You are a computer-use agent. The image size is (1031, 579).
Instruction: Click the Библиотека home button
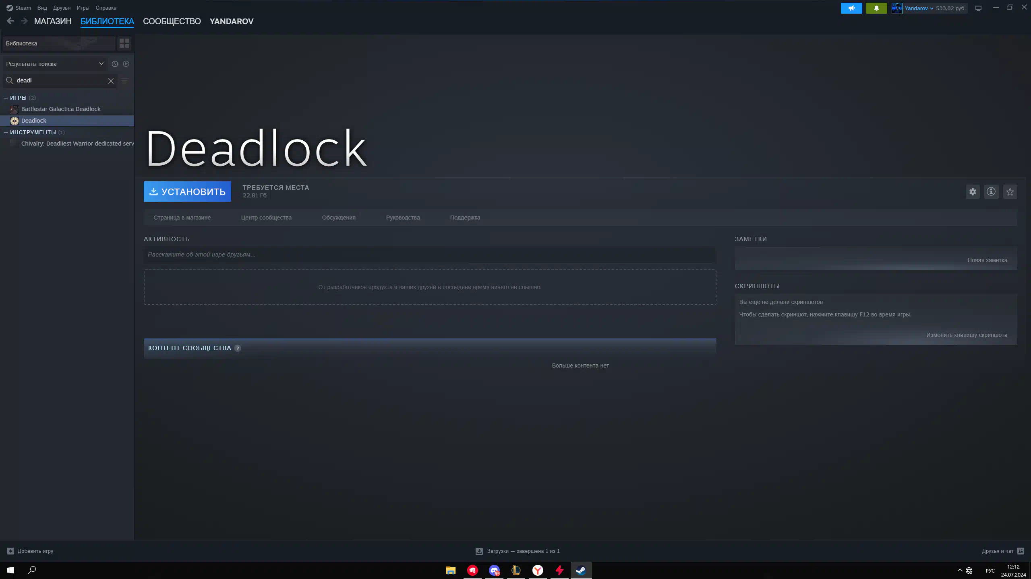(x=59, y=43)
